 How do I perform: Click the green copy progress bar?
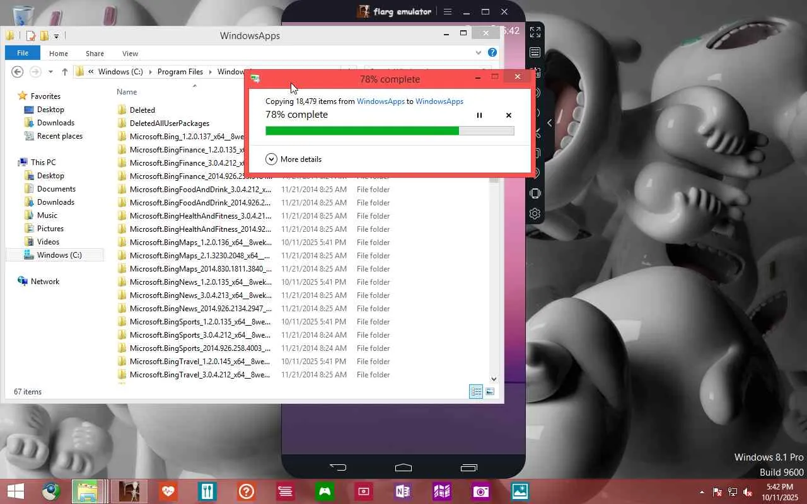(390, 131)
